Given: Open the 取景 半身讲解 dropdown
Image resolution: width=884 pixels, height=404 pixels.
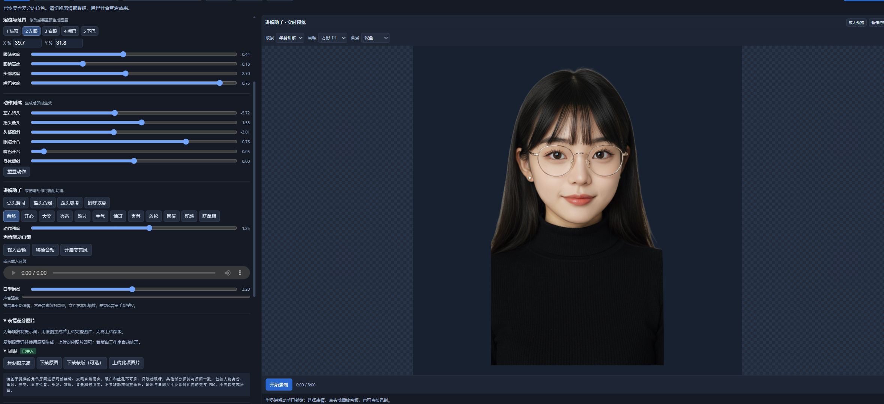Looking at the screenshot, I should click(290, 38).
